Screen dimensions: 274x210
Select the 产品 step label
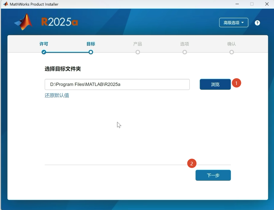[x=138, y=44]
